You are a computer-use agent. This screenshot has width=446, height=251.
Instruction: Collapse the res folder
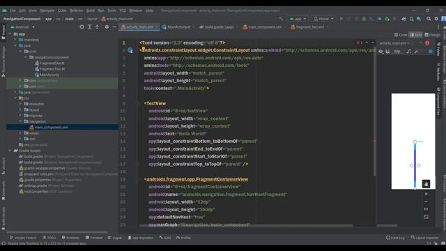click(15, 98)
